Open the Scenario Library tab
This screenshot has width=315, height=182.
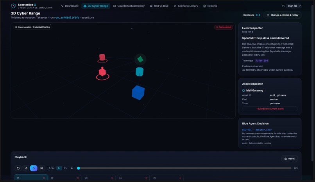click(x=186, y=6)
